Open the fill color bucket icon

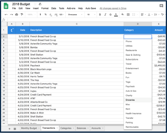click(x=123, y=15)
